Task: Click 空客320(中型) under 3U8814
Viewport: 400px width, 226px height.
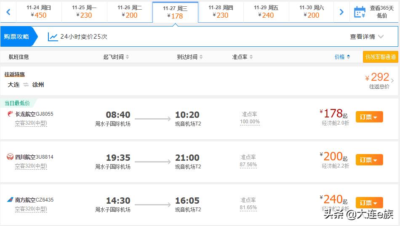Action: tap(31, 166)
